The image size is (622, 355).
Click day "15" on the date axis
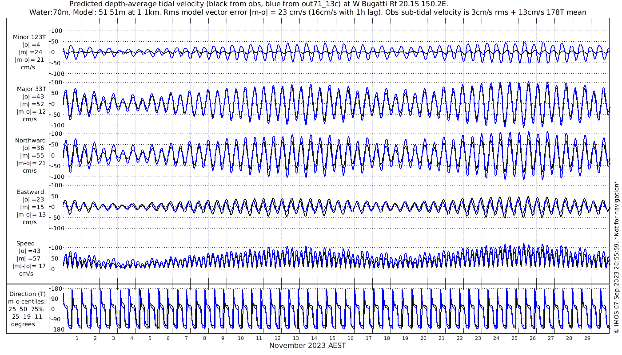(332, 338)
